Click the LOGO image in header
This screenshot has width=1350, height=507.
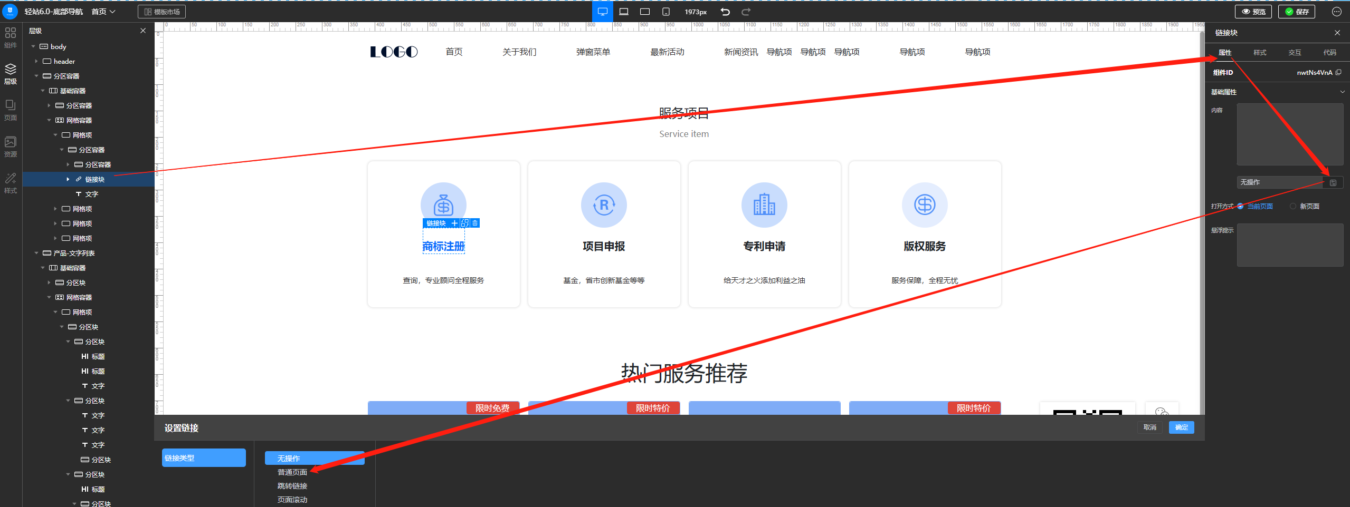pos(394,52)
